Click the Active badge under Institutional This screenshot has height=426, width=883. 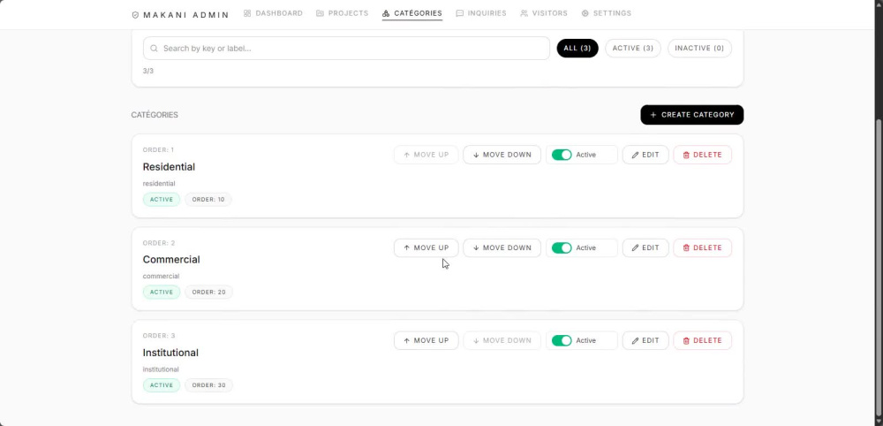click(x=162, y=385)
